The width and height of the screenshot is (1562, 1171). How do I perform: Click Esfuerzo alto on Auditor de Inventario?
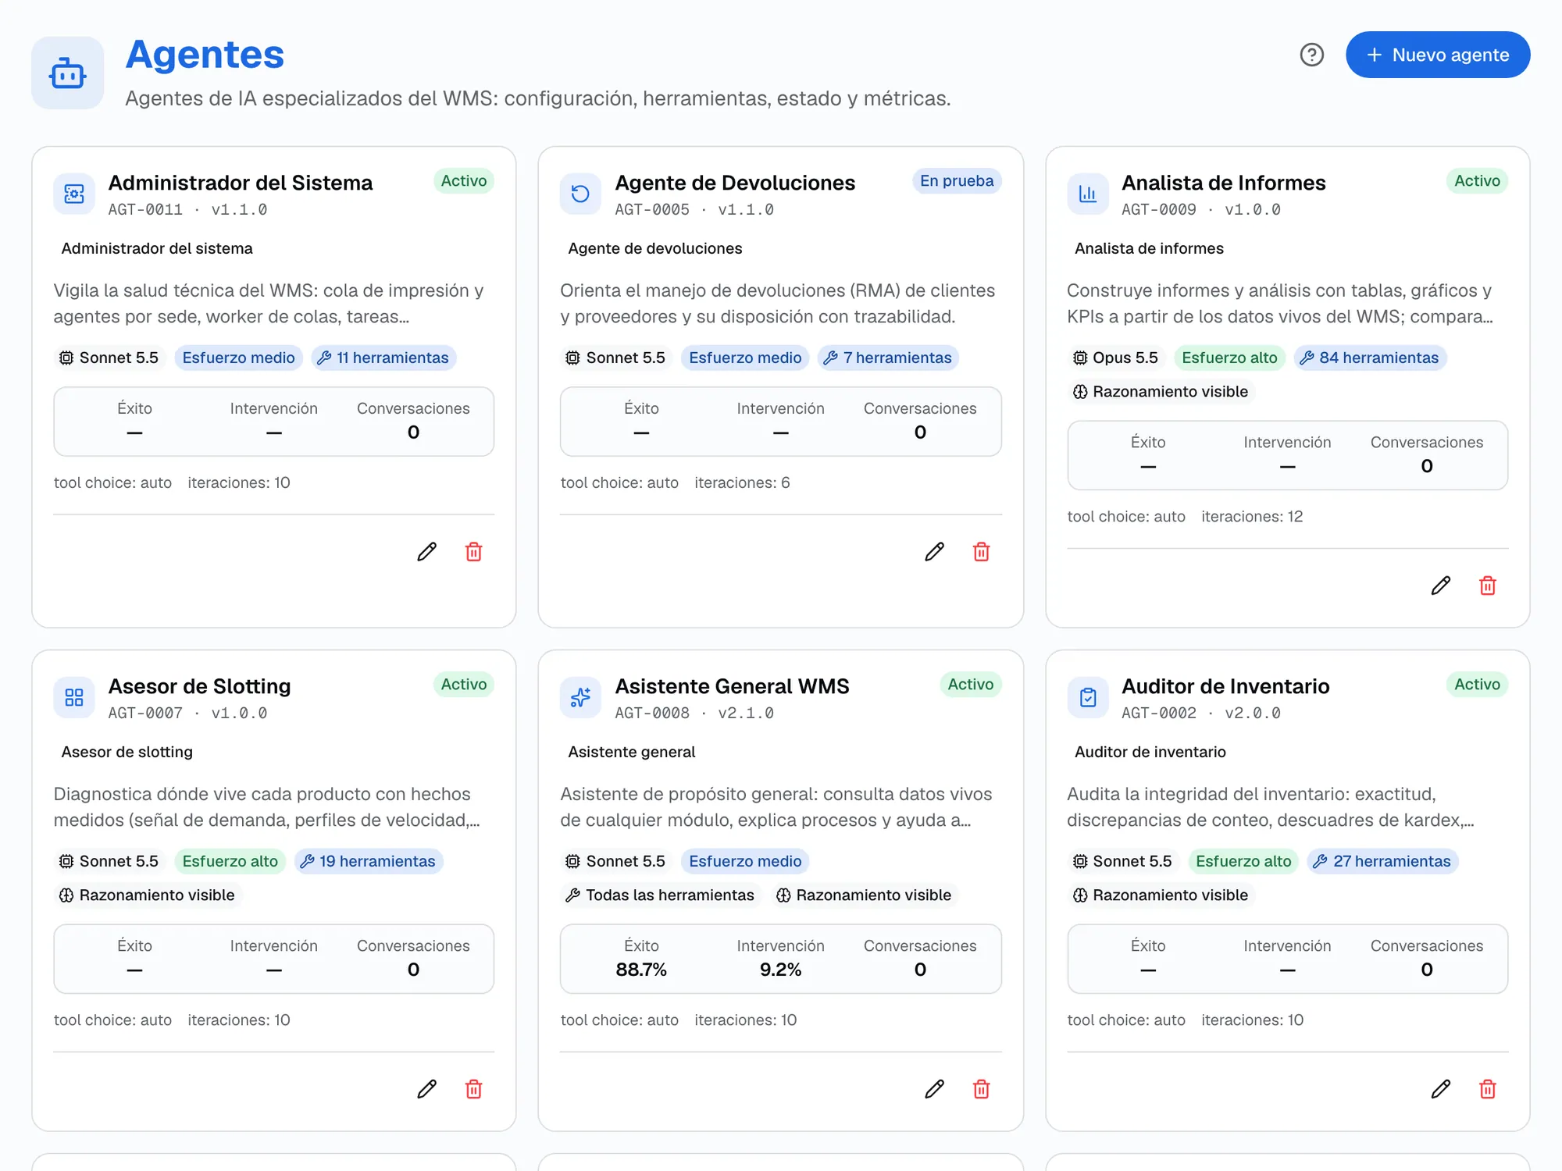pos(1243,861)
